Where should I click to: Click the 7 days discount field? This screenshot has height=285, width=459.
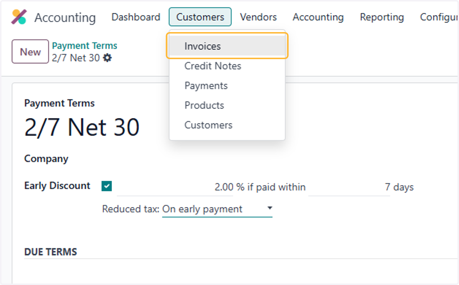pyautogui.click(x=349, y=187)
